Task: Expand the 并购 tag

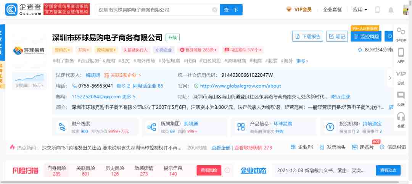Action: (84, 50)
